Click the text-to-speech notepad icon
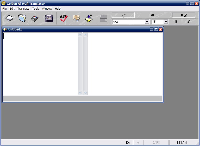This screenshot has height=146, width=200. (x=89, y=18)
